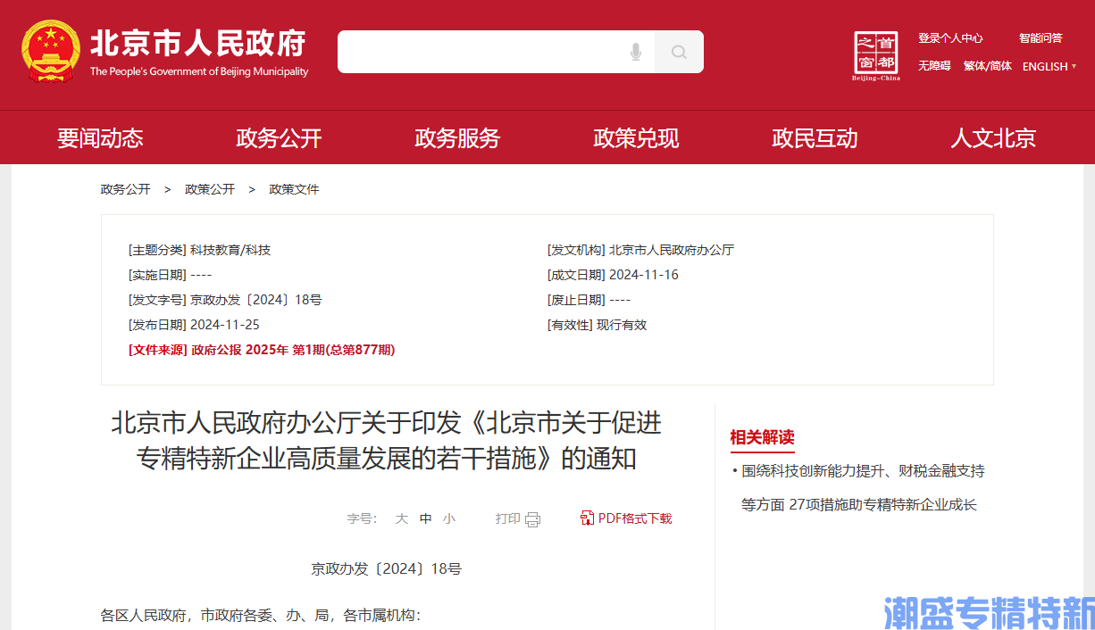Screen dimensions: 1095x630
Task: Open the 政策兑现 menu
Action: [x=636, y=138]
